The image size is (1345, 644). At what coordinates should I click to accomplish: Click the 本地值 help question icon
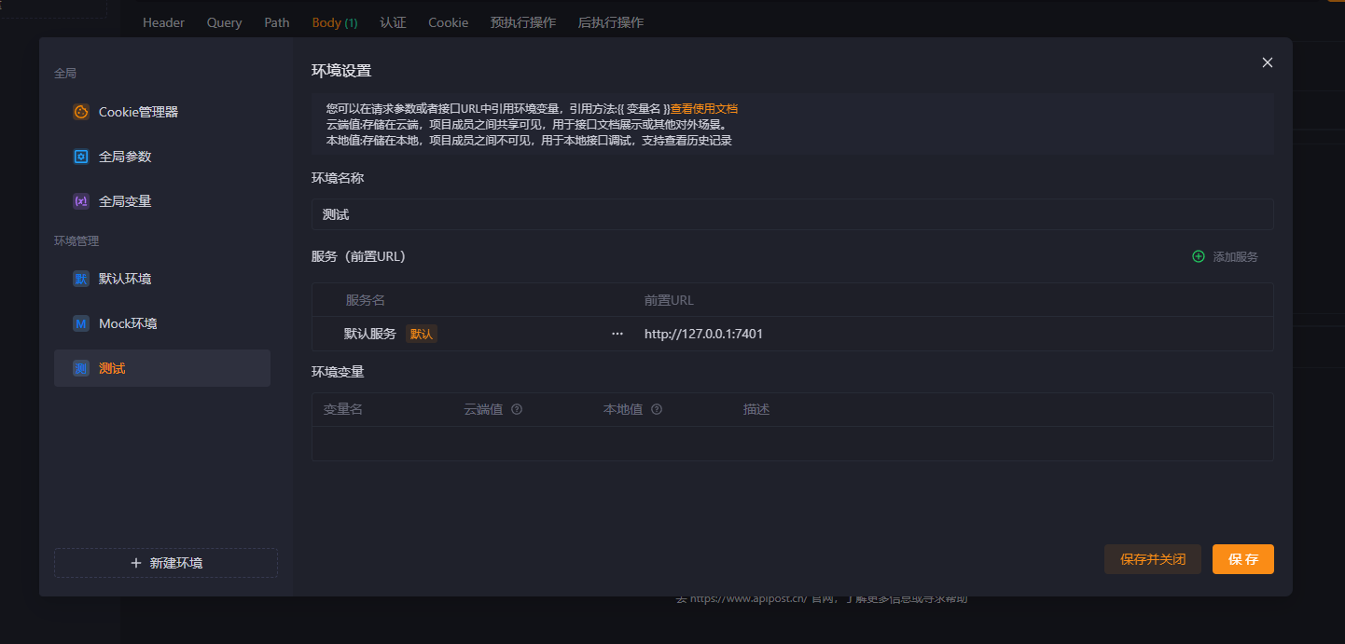657,409
